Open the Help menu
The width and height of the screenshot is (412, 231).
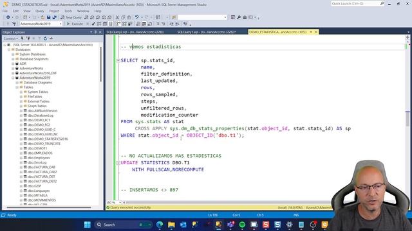coord(98,11)
